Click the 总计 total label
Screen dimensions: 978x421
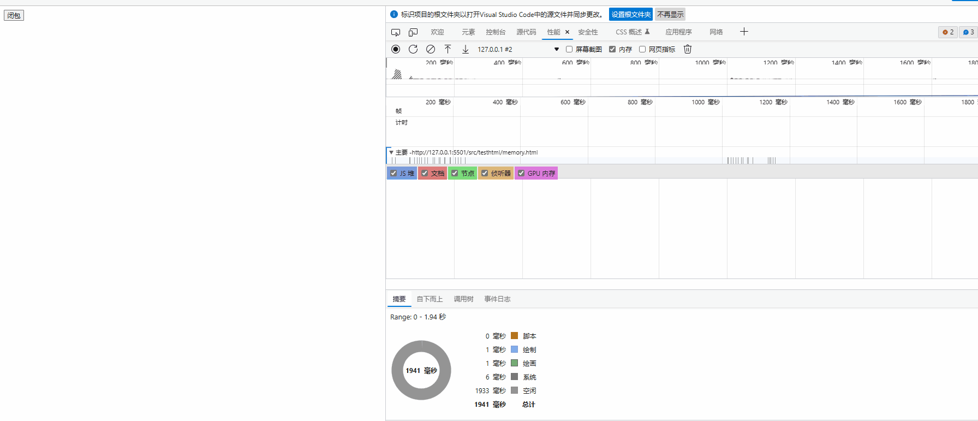pos(528,404)
